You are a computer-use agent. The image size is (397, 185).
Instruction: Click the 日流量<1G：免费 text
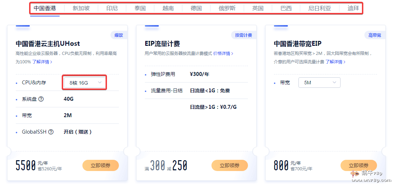[210, 91]
